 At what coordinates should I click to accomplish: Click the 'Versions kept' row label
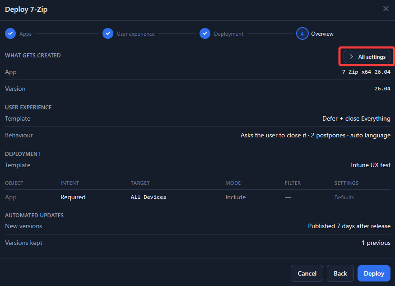click(23, 243)
